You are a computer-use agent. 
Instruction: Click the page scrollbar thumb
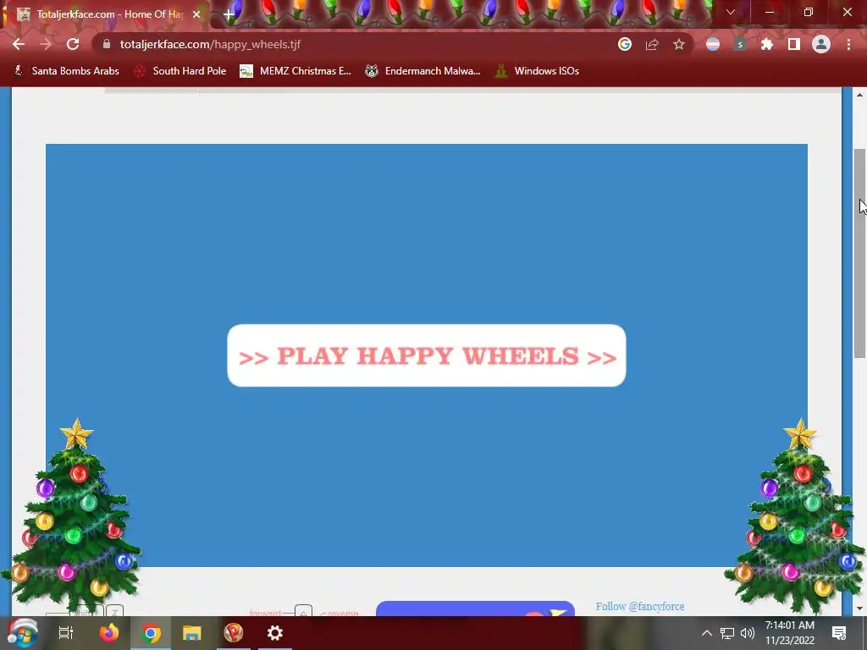(859, 253)
